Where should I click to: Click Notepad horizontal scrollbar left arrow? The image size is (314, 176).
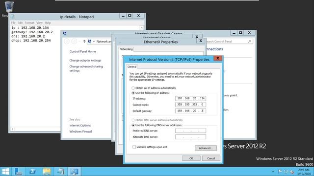click(x=12, y=129)
